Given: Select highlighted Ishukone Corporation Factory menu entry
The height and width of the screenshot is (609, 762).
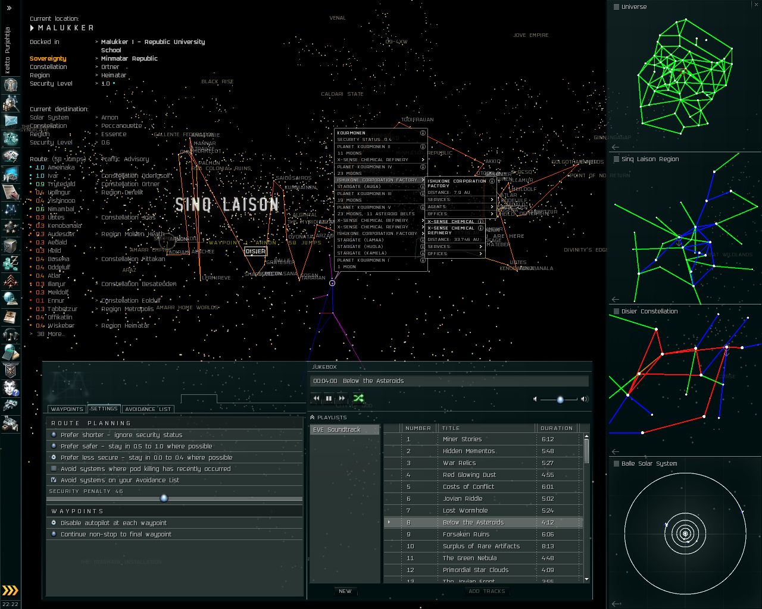Looking at the screenshot, I should [x=381, y=180].
